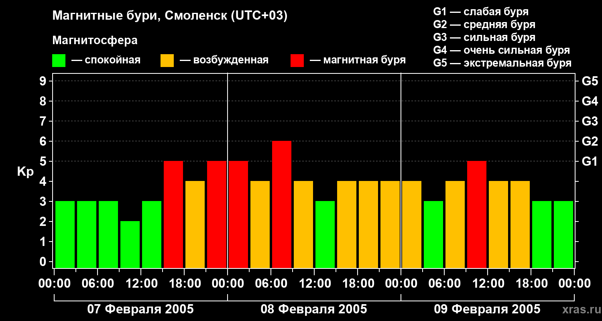Click the tallest red bar reaching Kp 6
This screenshot has width=602, height=321.
(x=282, y=205)
